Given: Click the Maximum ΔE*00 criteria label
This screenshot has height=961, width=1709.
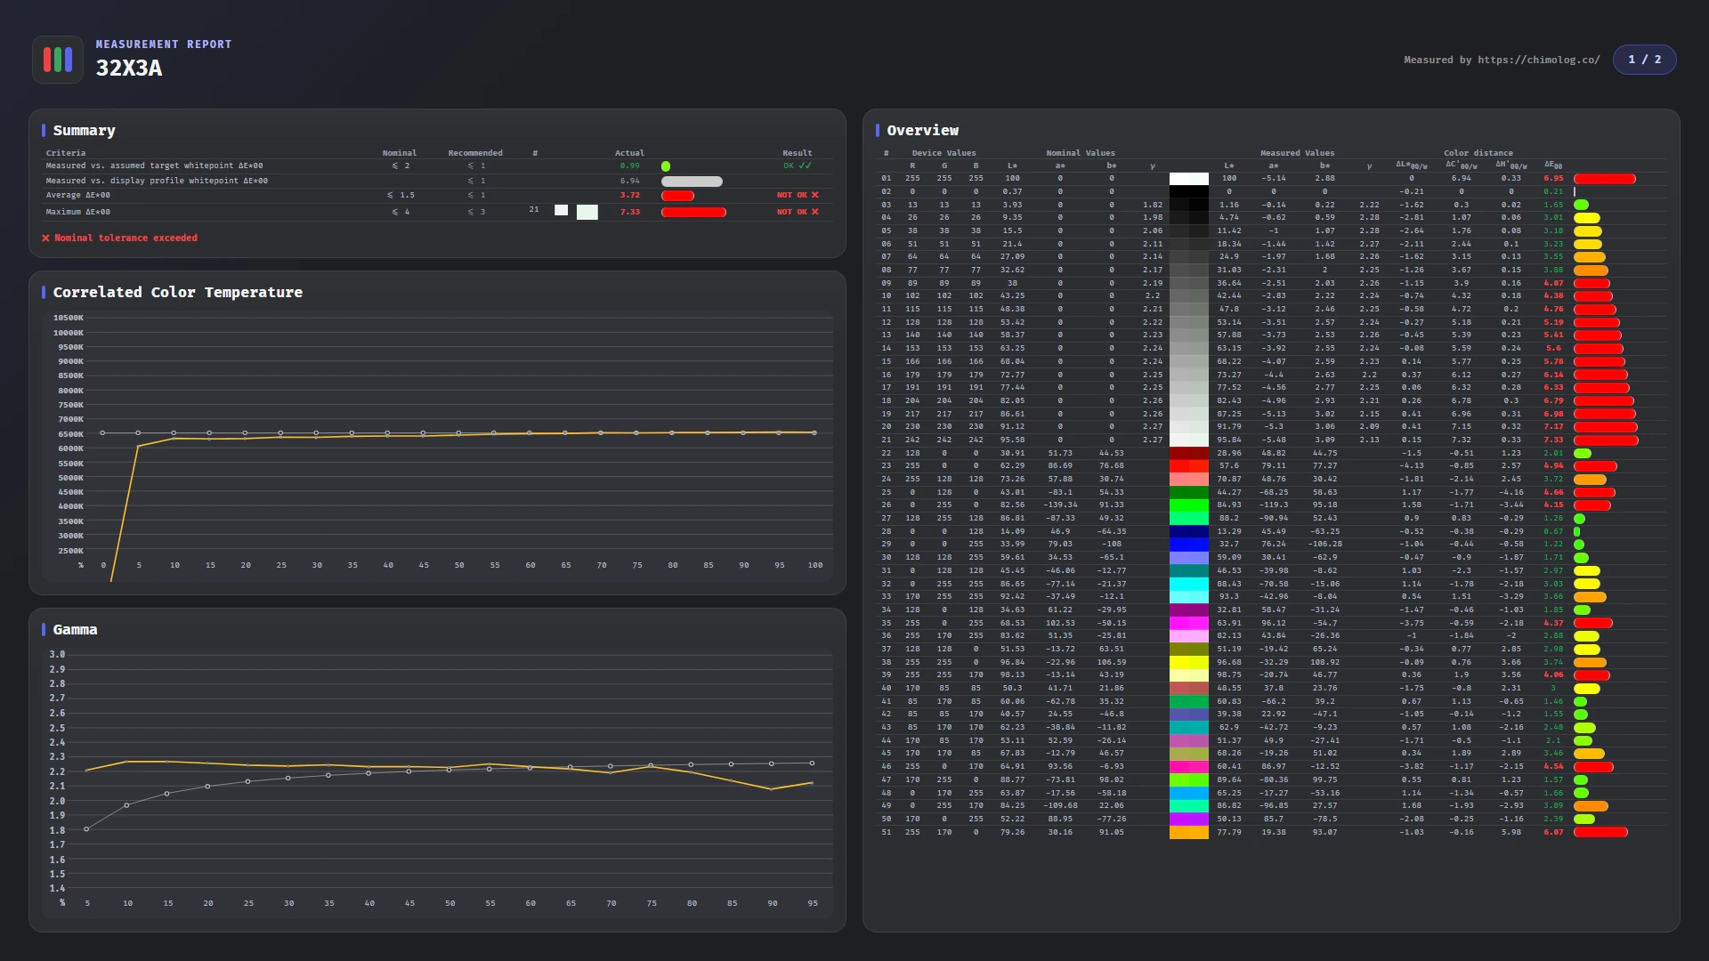Looking at the screenshot, I should tap(78, 212).
